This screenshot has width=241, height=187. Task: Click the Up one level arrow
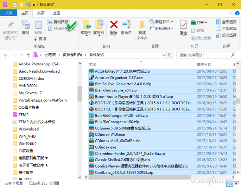28,55
